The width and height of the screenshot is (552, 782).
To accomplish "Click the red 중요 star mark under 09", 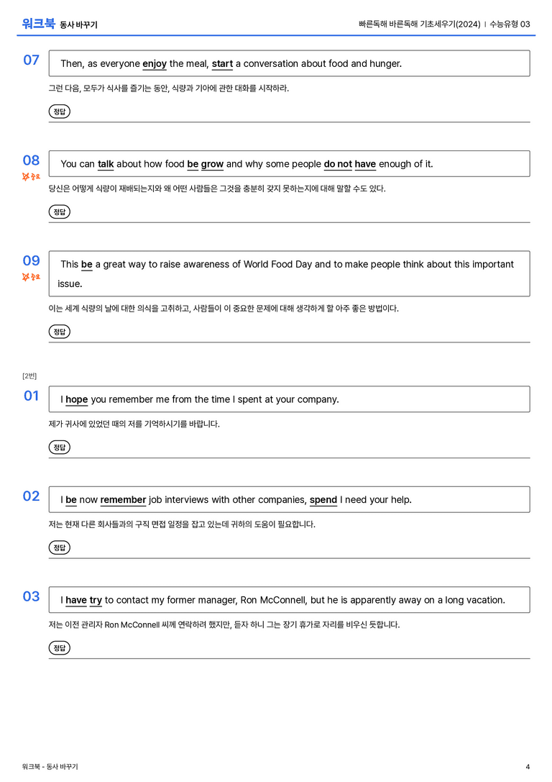I will (x=31, y=277).
